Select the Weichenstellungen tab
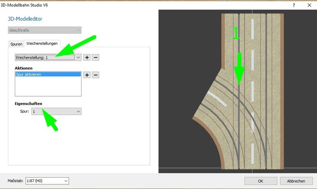 (42, 43)
